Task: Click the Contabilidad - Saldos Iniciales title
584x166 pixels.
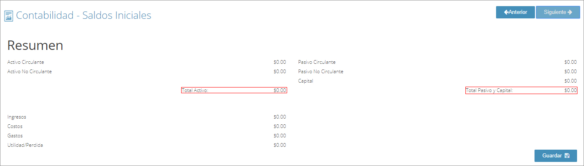Action: coord(83,16)
